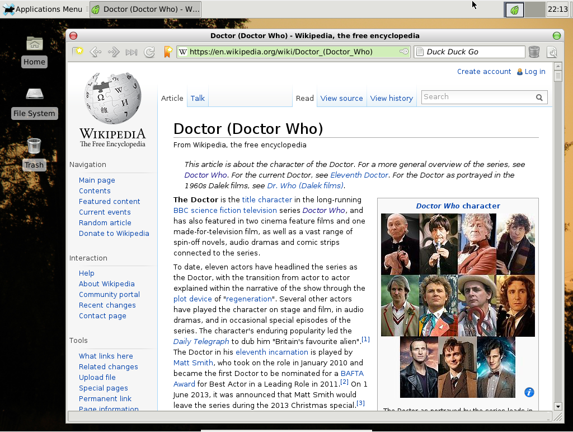Screen dimensions: 573x432
Task: Click Related changes link
Action: (109, 366)
